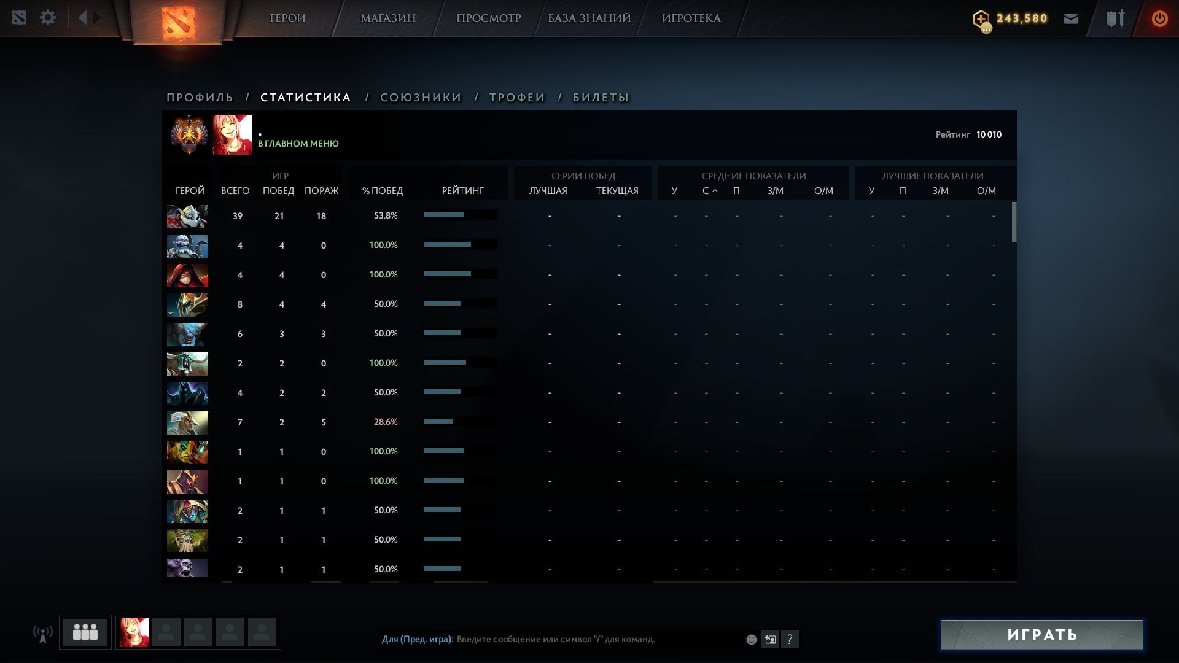Click the chat help question mark button

pos(790,639)
